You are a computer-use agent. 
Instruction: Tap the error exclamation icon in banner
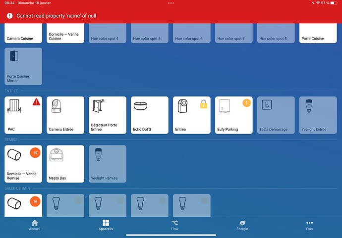[9, 16]
